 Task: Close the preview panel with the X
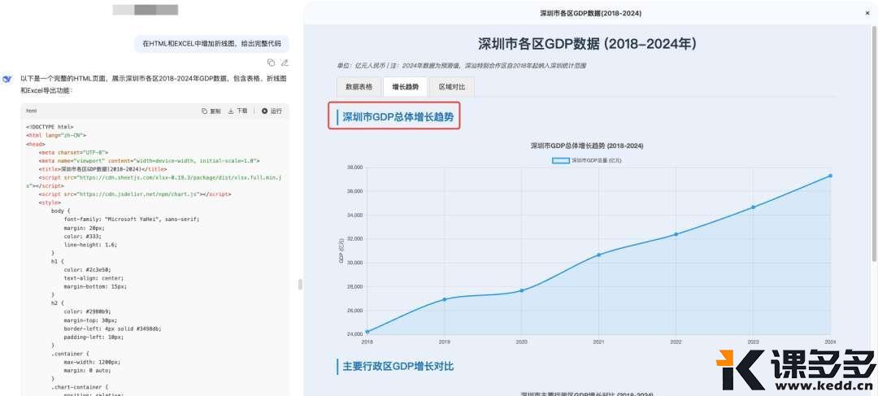(867, 13)
